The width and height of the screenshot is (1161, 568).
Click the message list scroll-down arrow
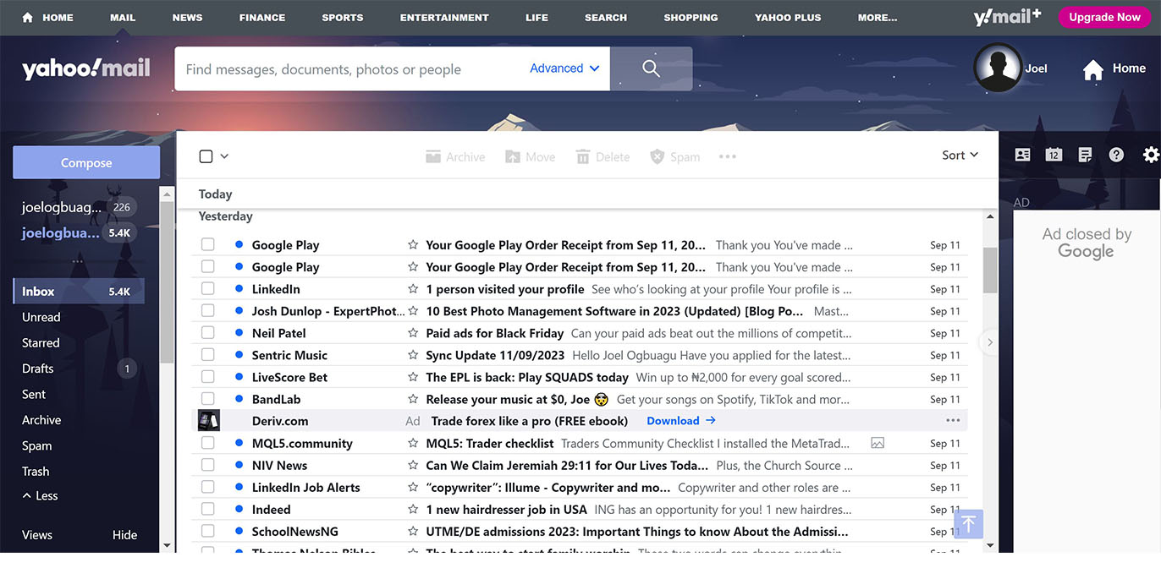tap(990, 546)
